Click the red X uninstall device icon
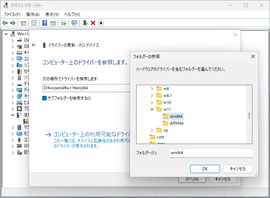This screenshot has height=198, width=270. [x=93, y=23]
